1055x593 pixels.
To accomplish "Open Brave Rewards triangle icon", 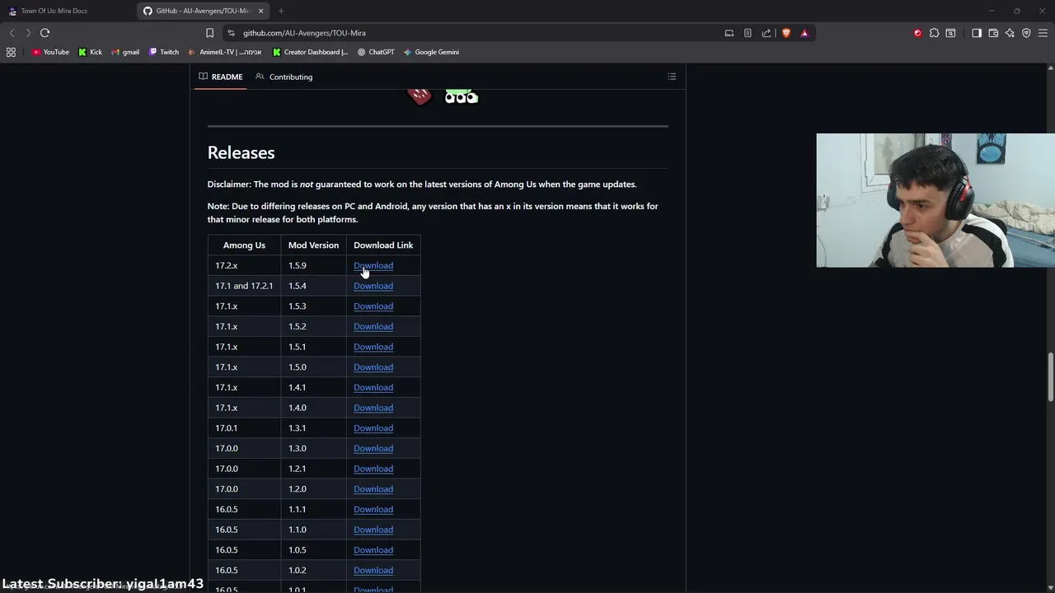I will point(804,33).
